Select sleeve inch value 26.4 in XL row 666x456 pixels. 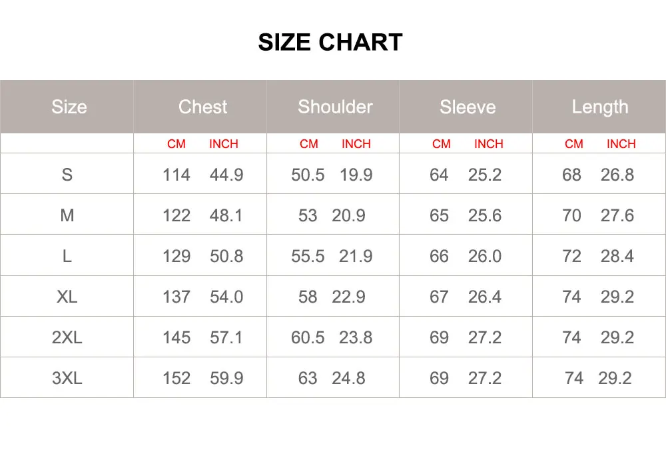tap(485, 297)
